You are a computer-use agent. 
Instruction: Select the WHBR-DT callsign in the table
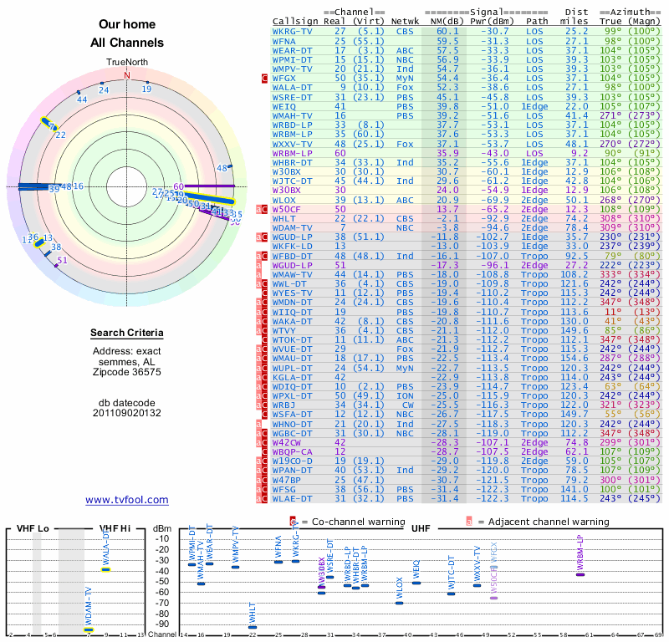(292, 162)
